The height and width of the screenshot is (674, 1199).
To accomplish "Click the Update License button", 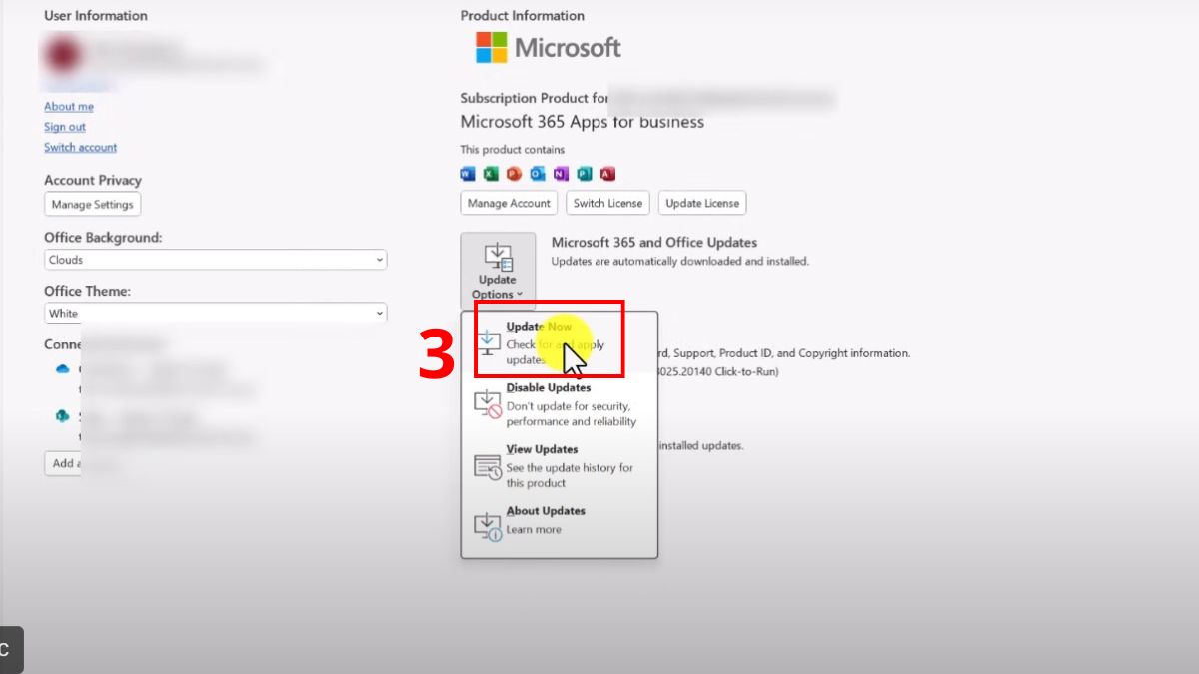I will [702, 203].
